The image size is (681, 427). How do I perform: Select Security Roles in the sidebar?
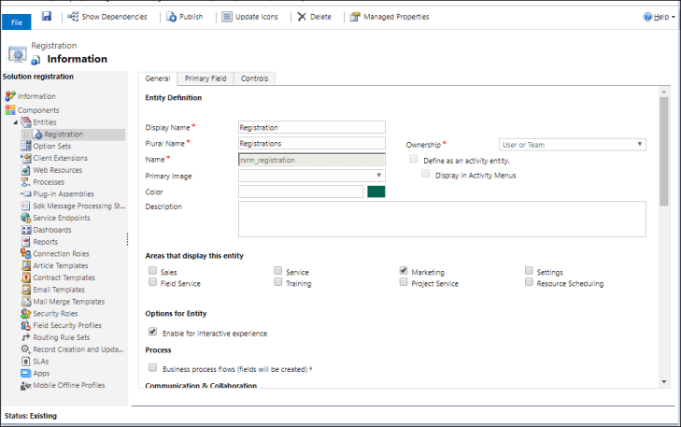54,313
